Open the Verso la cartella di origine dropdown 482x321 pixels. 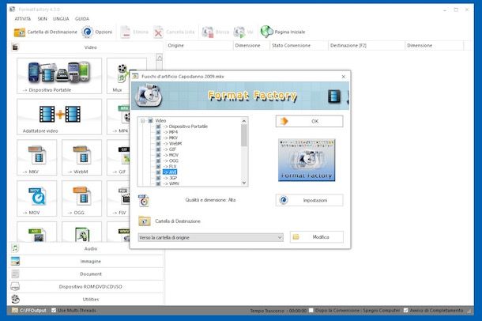[x=210, y=237]
